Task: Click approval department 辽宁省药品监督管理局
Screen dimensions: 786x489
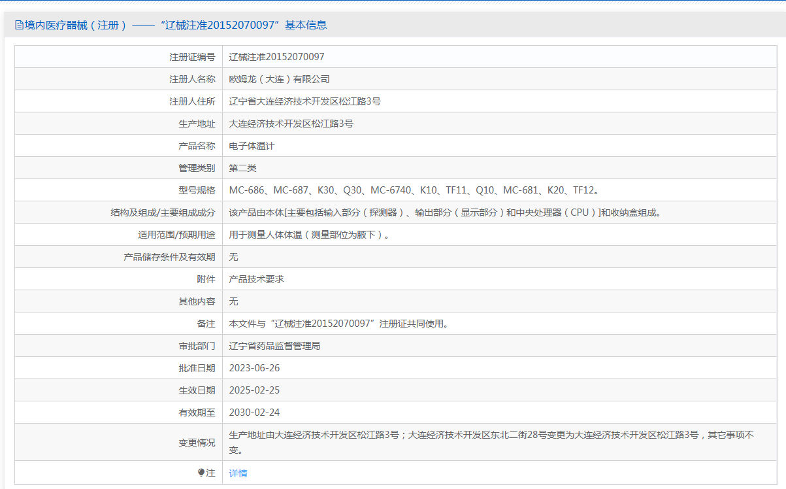Action: point(275,346)
